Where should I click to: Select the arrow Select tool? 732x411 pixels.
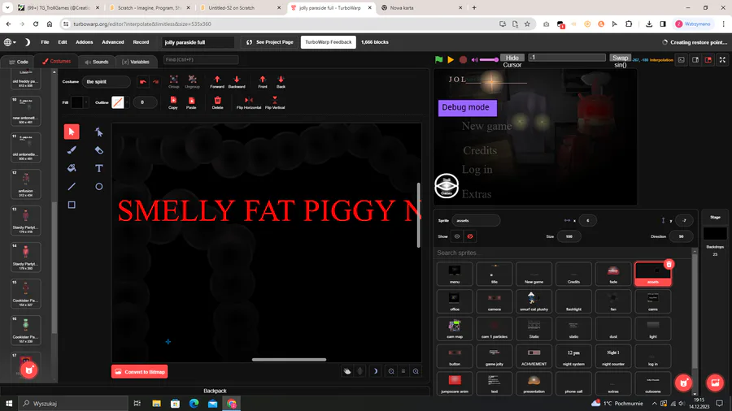pyautogui.click(x=72, y=132)
